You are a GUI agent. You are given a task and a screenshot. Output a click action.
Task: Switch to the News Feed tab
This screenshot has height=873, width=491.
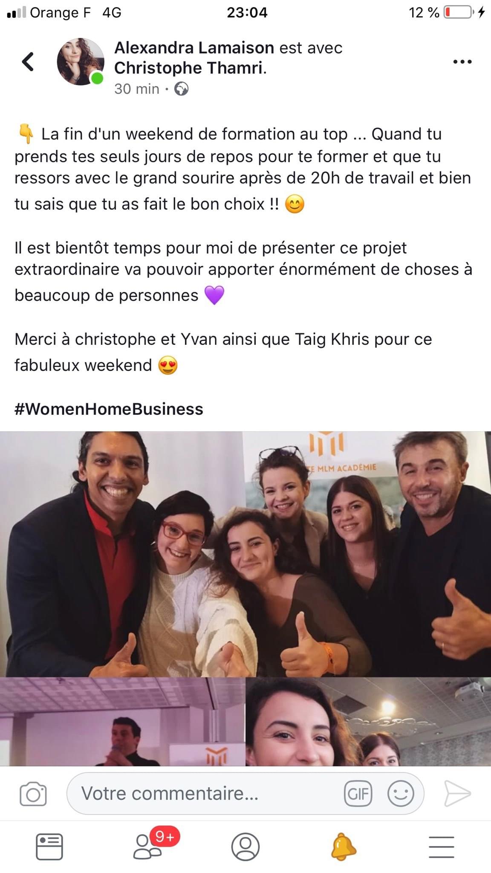tap(49, 847)
